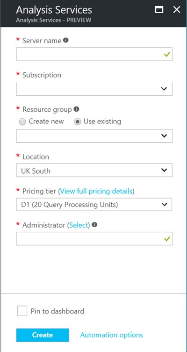Image resolution: width=187 pixels, height=352 pixels.
Task: Enable Pin to dashboard checkbox
Action: click(22, 311)
